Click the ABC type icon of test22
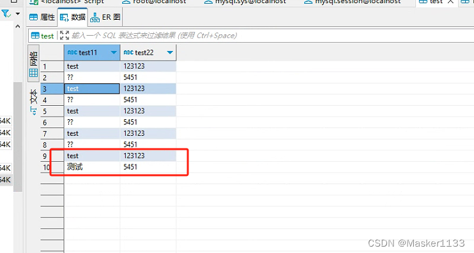 [x=128, y=52]
